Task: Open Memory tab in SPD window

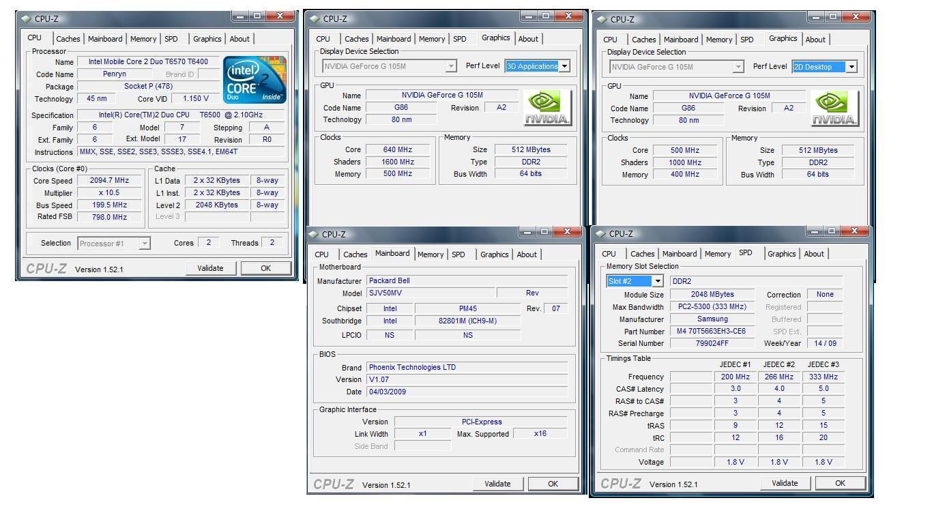Action: click(718, 254)
